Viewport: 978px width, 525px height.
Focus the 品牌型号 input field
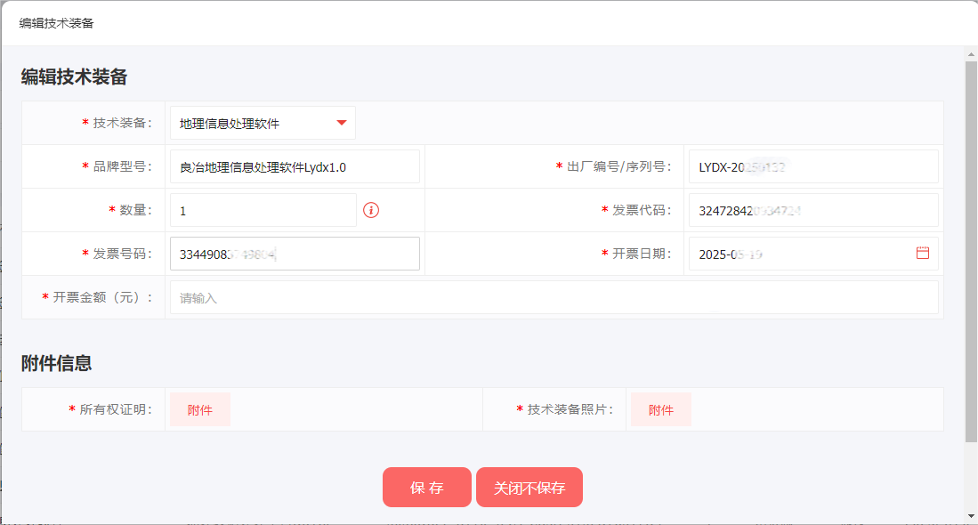tap(295, 166)
